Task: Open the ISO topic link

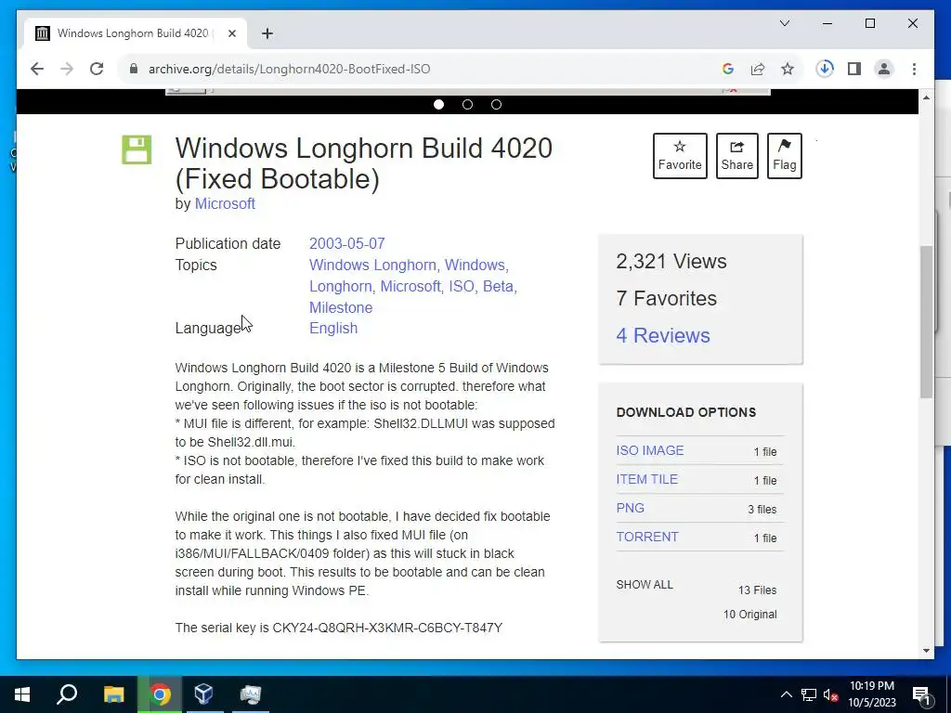Action: [x=462, y=286]
